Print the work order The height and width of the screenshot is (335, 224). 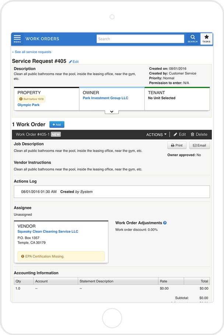[177, 145]
